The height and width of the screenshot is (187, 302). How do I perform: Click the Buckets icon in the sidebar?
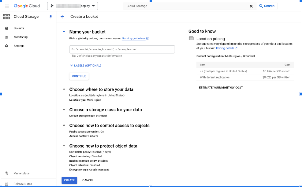tap(7, 28)
